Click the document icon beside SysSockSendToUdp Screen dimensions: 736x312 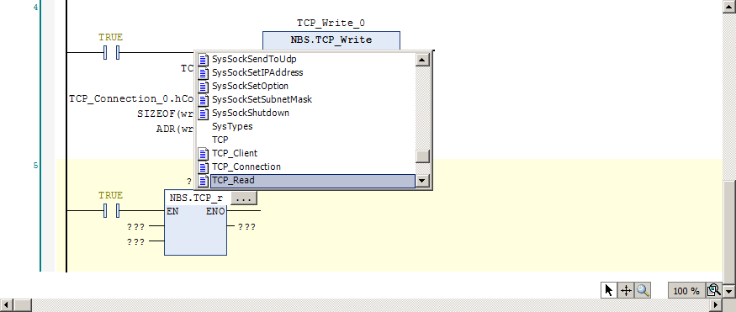[203, 60]
